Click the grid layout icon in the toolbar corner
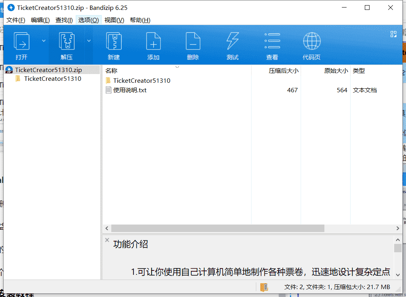 393,34
